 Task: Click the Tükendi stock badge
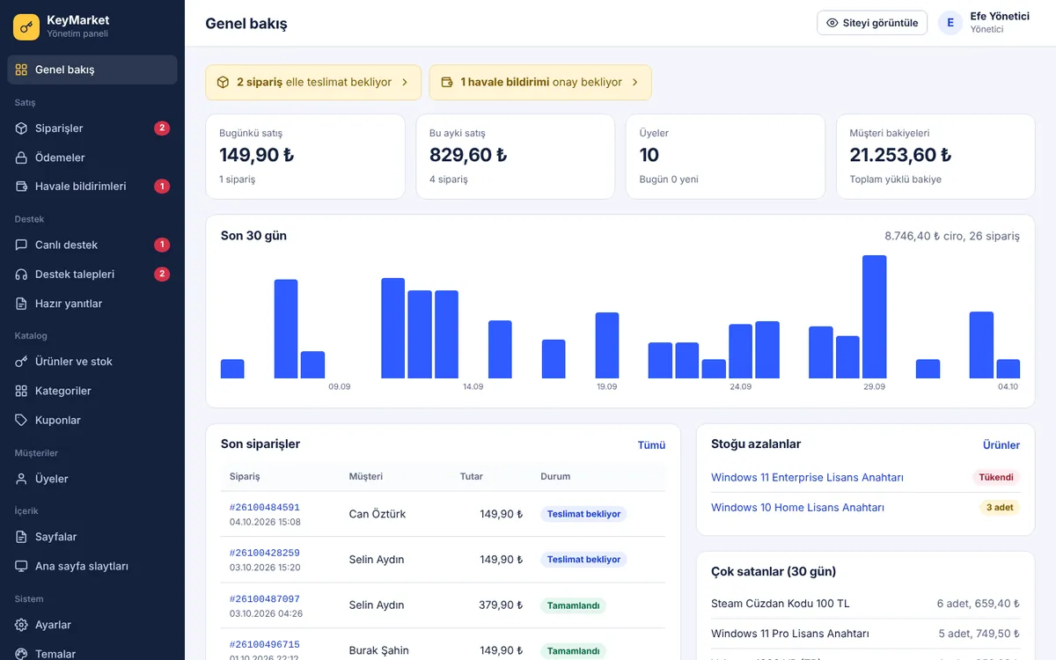pos(996,478)
